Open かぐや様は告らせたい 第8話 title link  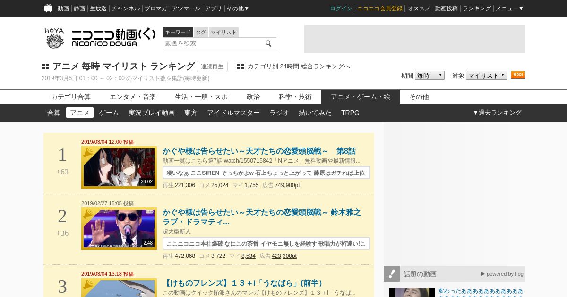click(x=259, y=151)
